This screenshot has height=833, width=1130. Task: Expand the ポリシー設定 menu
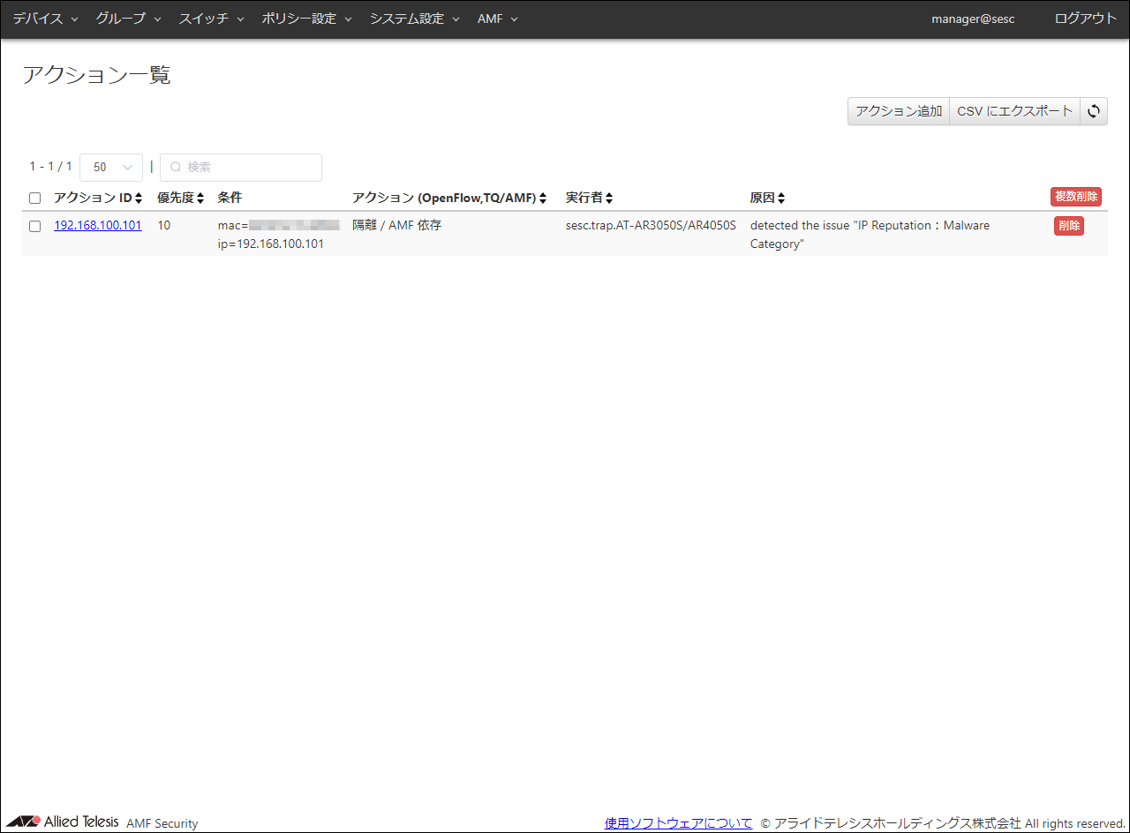tap(306, 19)
